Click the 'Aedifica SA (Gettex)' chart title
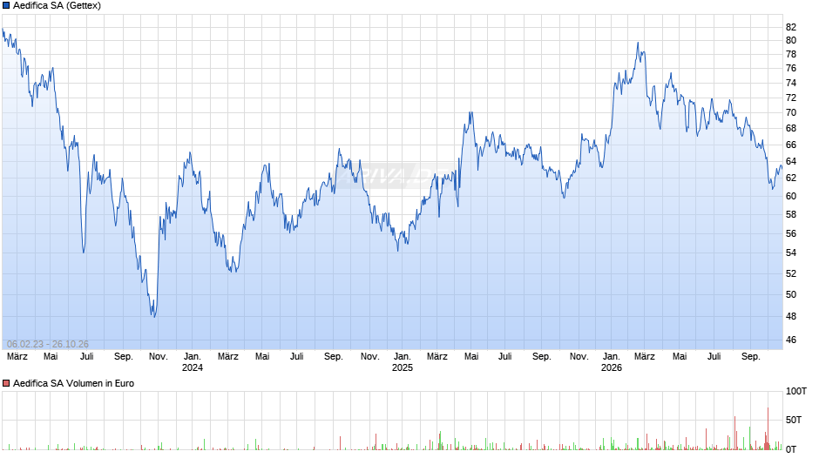The width and height of the screenshot is (819, 458). pos(57,6)
